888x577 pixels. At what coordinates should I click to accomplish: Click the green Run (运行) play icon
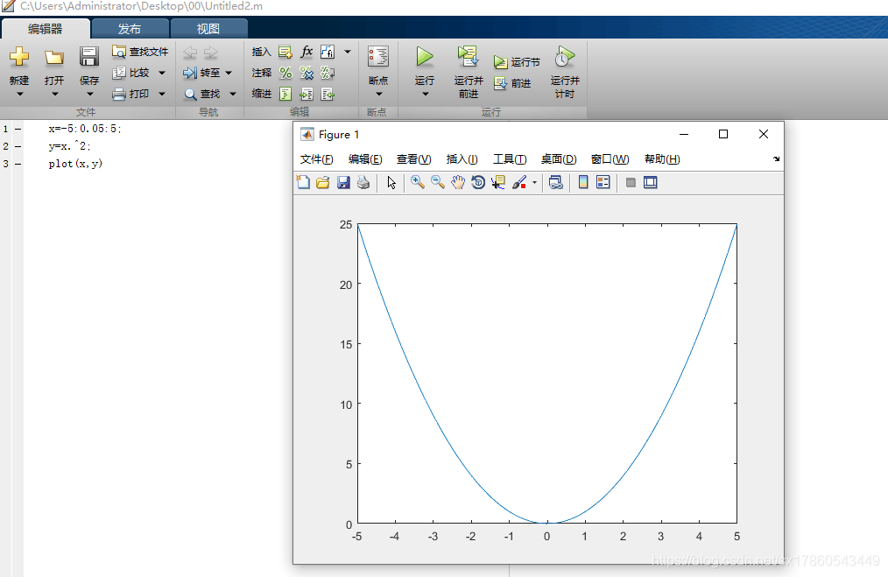pyautogui.click(x=424, y=57)
